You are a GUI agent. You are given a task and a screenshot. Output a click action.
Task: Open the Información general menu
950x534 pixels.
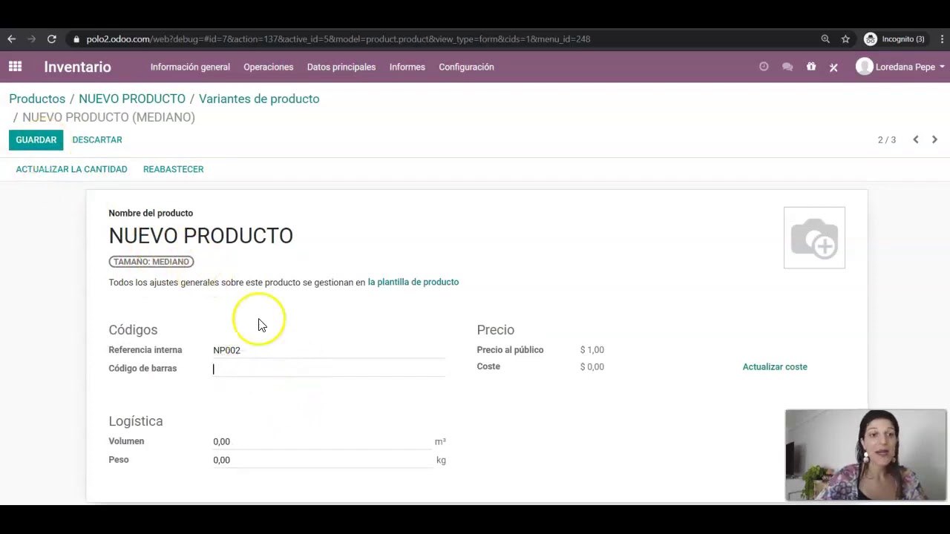click(x=190, y=67)
